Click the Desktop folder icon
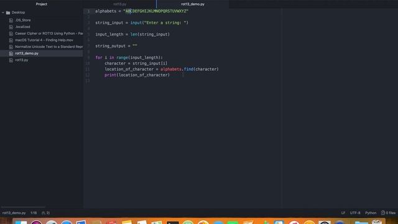The width and height of the screenshot is (398, 224). click(x=8, y=12)
